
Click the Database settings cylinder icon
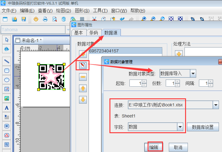pos(64,19)
